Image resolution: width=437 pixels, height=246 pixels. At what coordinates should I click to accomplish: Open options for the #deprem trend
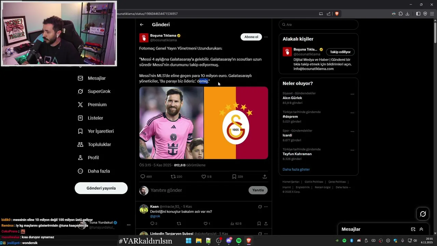click(352, 113)
